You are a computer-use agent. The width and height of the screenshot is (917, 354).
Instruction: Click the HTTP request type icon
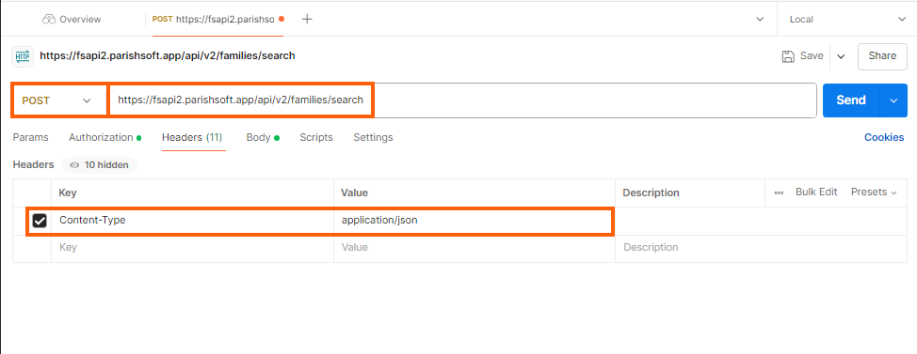[23, 56]
